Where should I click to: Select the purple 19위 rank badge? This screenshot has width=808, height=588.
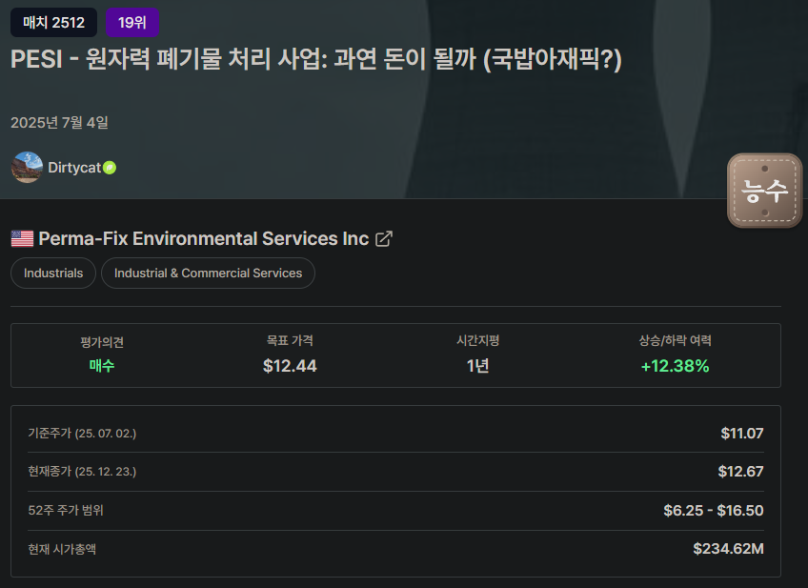point(132,22)
